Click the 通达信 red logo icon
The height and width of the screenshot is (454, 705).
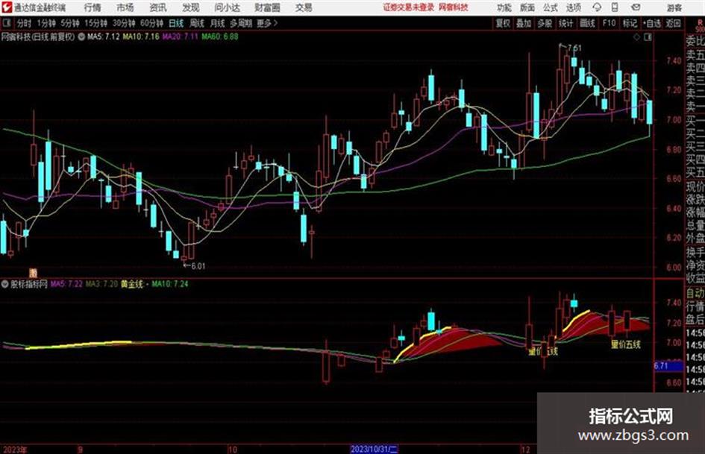[x=6, y=7]
